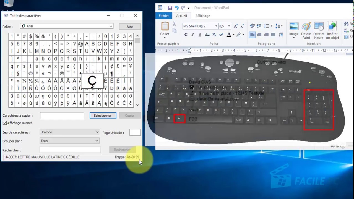Screen dimensions: 354x199
Task: Click the character grid scroll-up arrow
Action: (137, 36)
